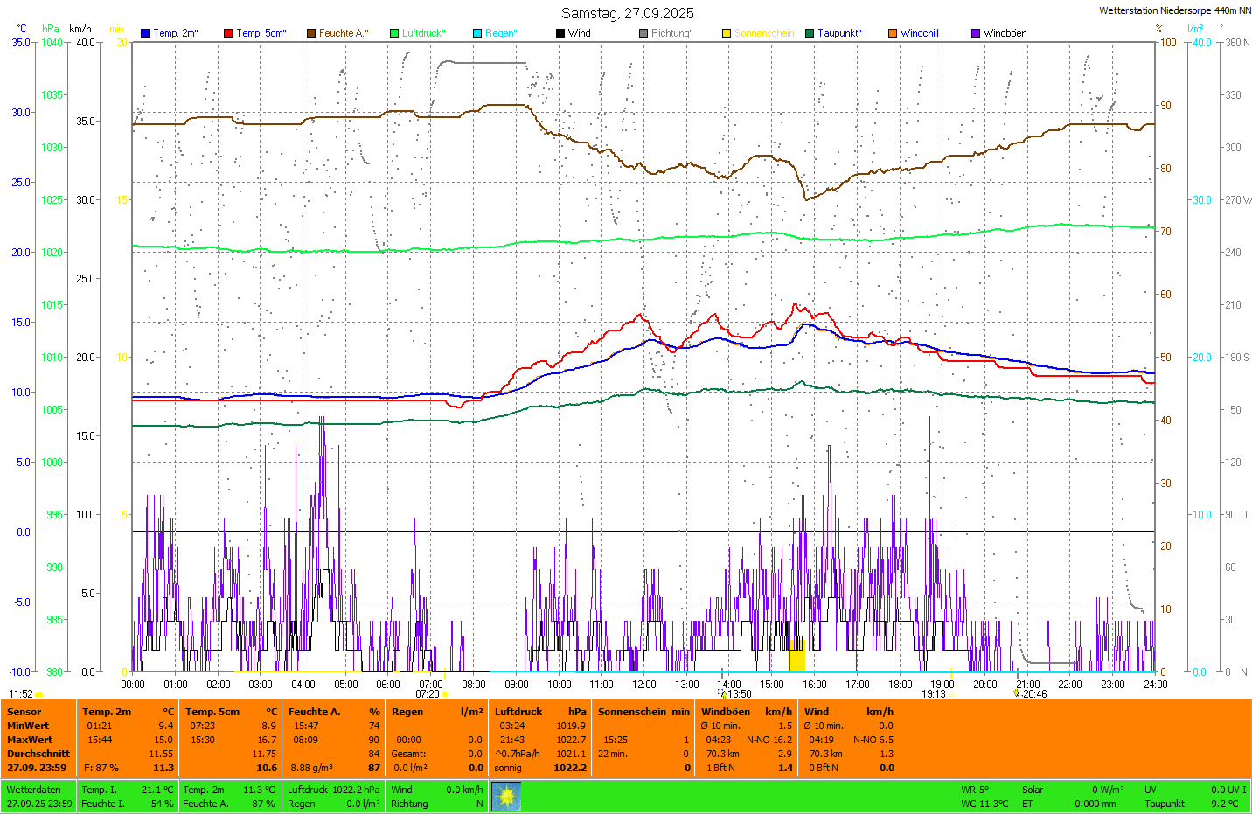
Task: Click the purple Windböen legend square
Action: pyautogui.click(x=976, y=33)
